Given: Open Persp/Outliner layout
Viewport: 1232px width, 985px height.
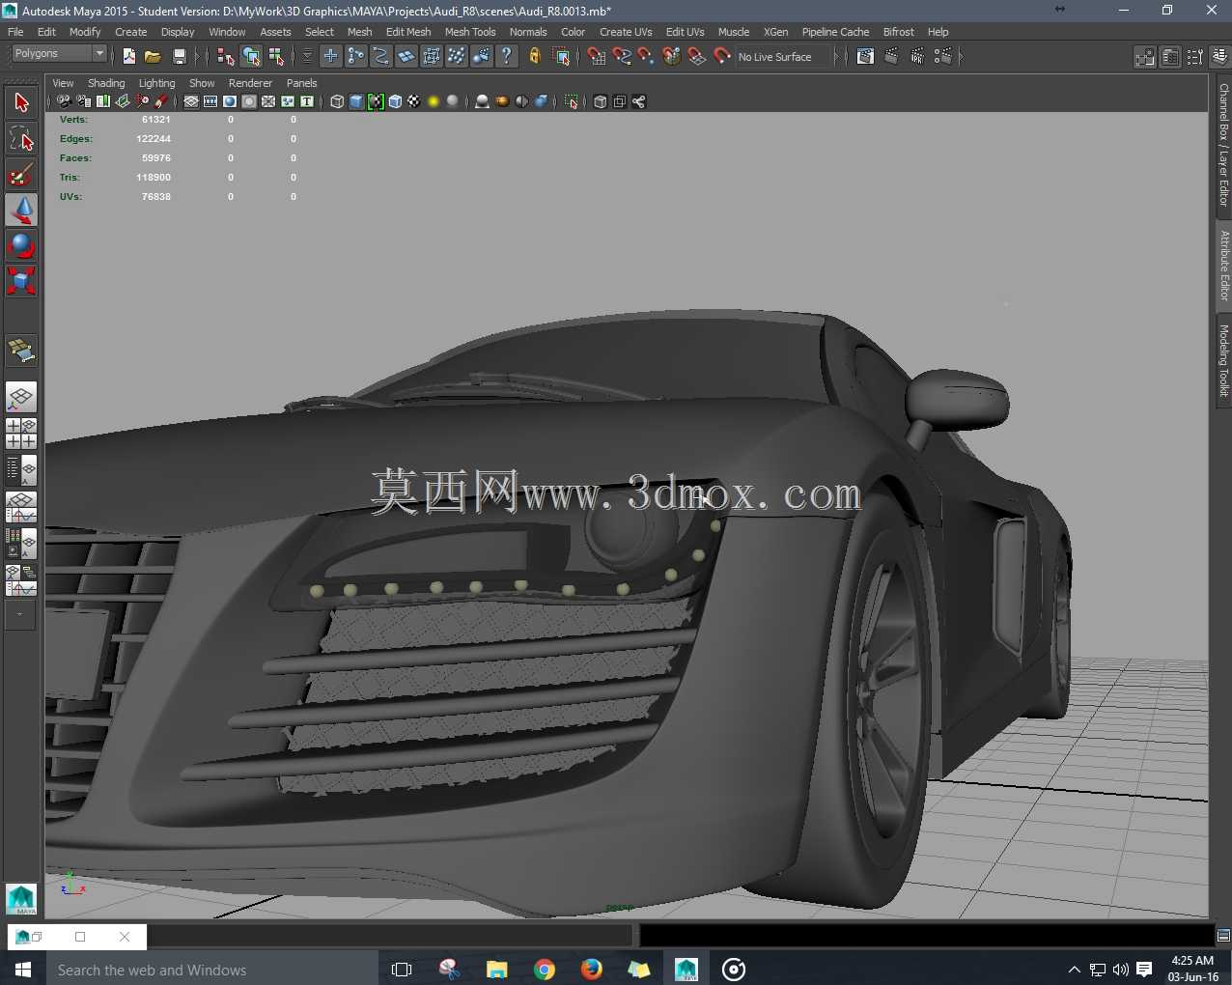Looking at the screenshot, I should coord(21,470).
